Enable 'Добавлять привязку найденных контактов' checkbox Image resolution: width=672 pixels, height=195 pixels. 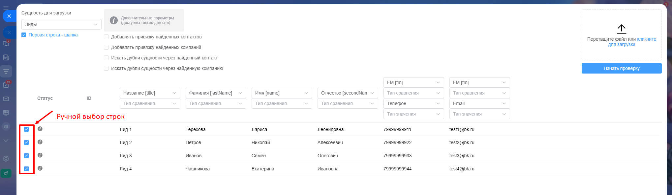[x=106, y=37]
